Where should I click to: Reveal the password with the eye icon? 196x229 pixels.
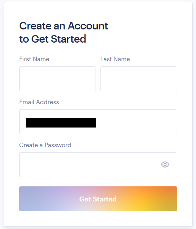click(x=165, y=164)
